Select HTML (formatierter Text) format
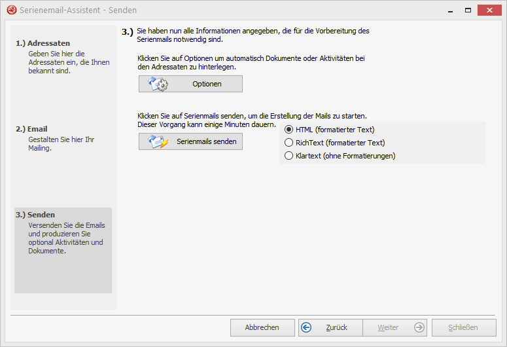This screenshot has height=347, width=507. [289, 130]
